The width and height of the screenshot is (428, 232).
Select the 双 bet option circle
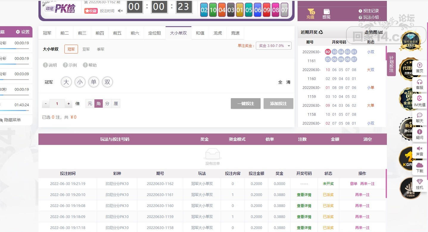pos(107,82)
